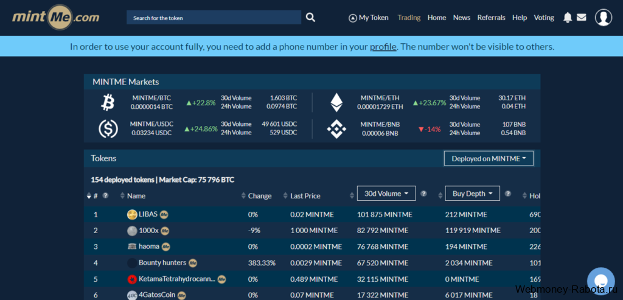
Task: Click the My Token arrow icon
Action: coord(352,18)
